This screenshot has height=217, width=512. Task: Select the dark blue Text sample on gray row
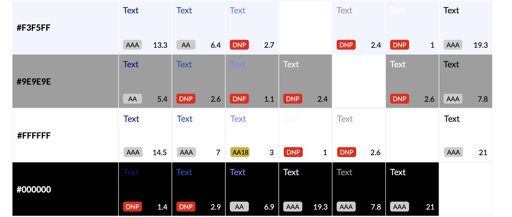pyautogui.click(x=131, y=64)
